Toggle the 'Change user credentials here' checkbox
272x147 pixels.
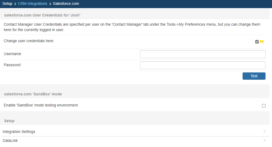(x=257, y=42)
